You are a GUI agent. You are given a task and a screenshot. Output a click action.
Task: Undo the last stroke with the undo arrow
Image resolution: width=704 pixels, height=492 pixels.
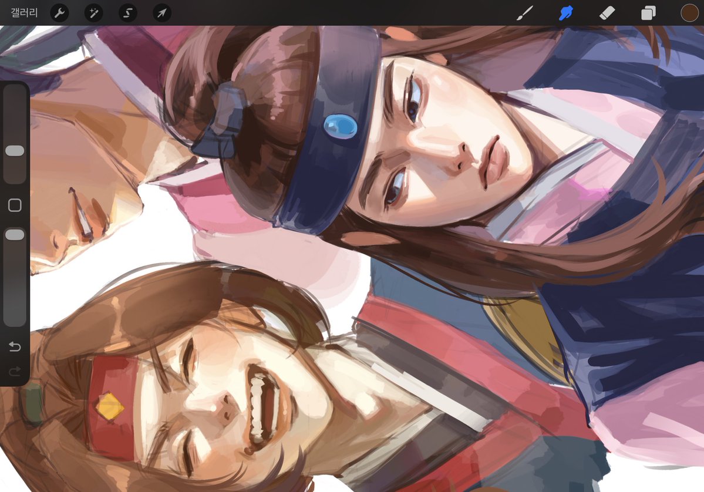pyautogui.click(x=15, y=346)
